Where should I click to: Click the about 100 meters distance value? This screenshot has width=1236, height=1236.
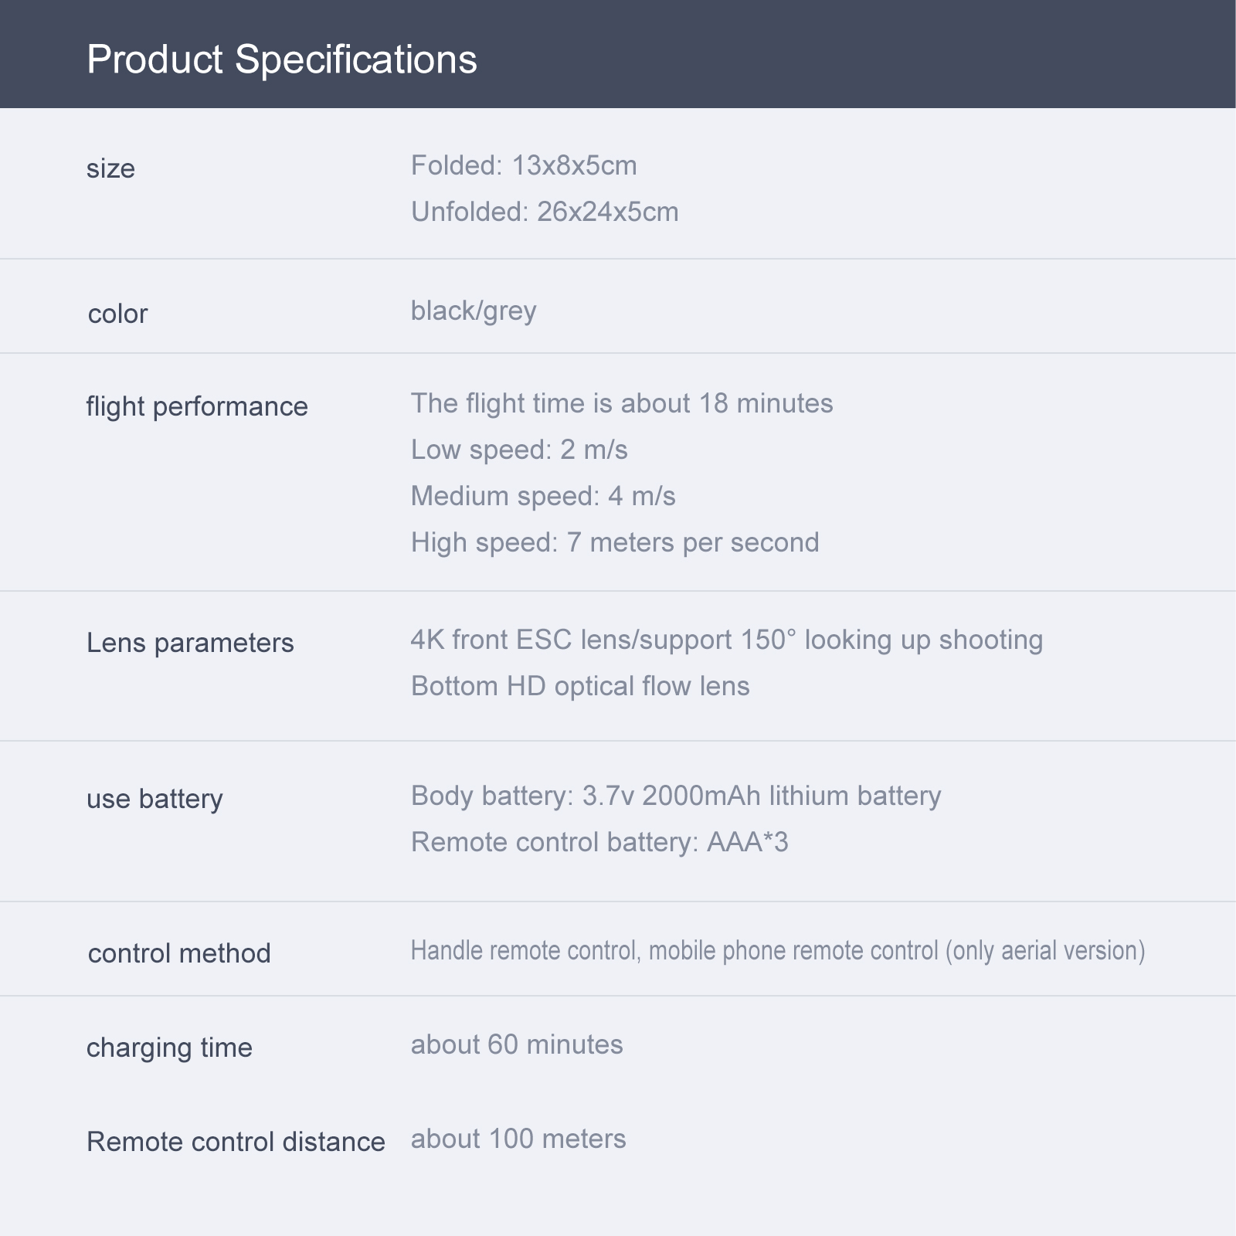[x=518, y=1139]
